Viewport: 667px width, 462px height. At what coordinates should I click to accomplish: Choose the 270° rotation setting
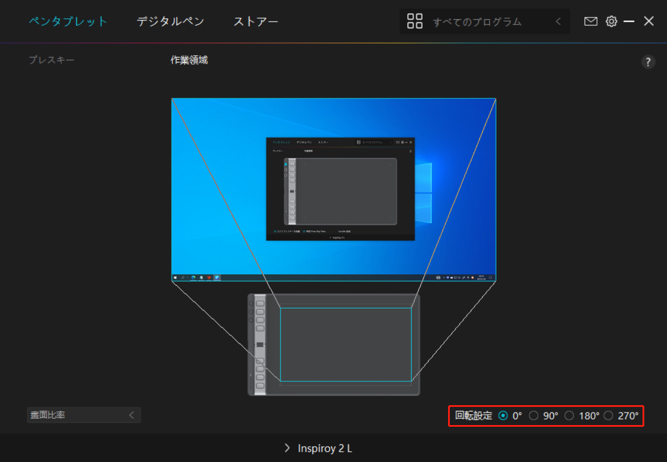pos(608,415)
